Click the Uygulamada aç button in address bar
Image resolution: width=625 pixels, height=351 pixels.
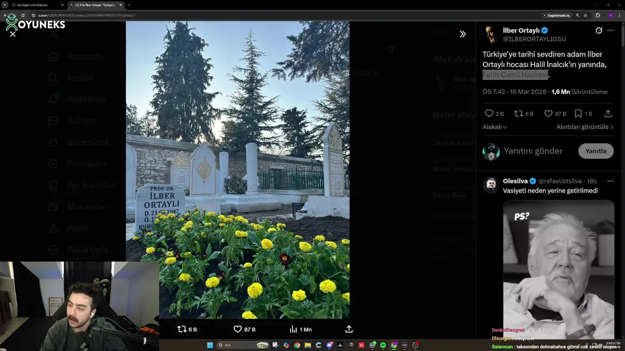[x=557, y=15]
